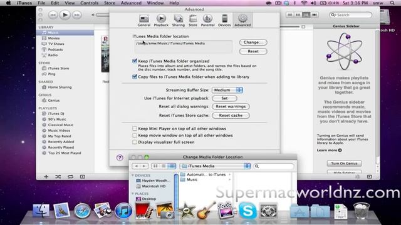This screenshot has height=225, width=401.
Task: Select the Advanced preferences tab
Action: (242, 21)
